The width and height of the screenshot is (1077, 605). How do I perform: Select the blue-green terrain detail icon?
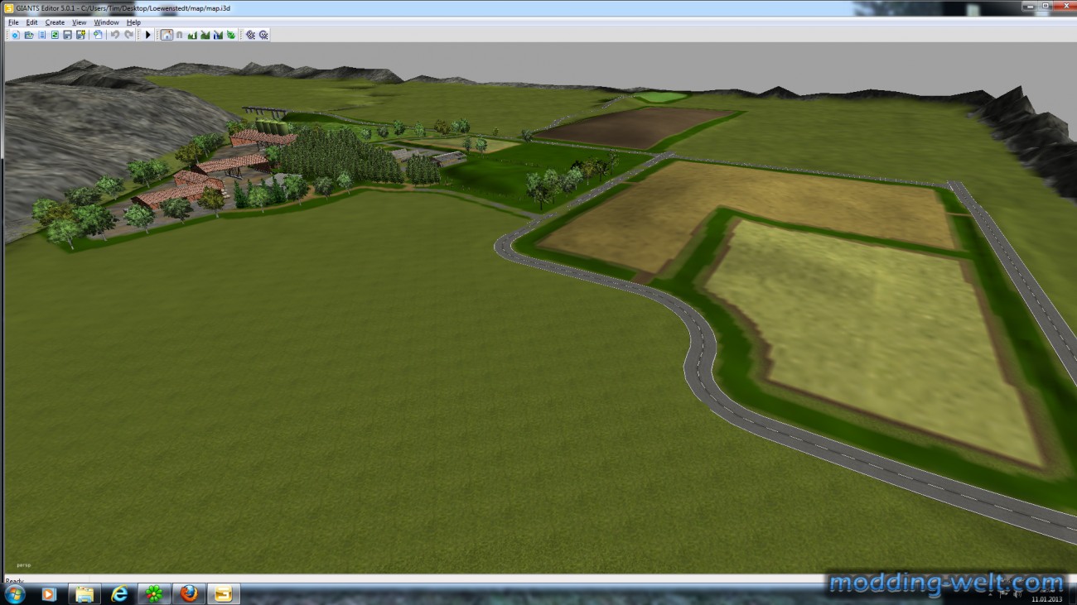(218, 35)
